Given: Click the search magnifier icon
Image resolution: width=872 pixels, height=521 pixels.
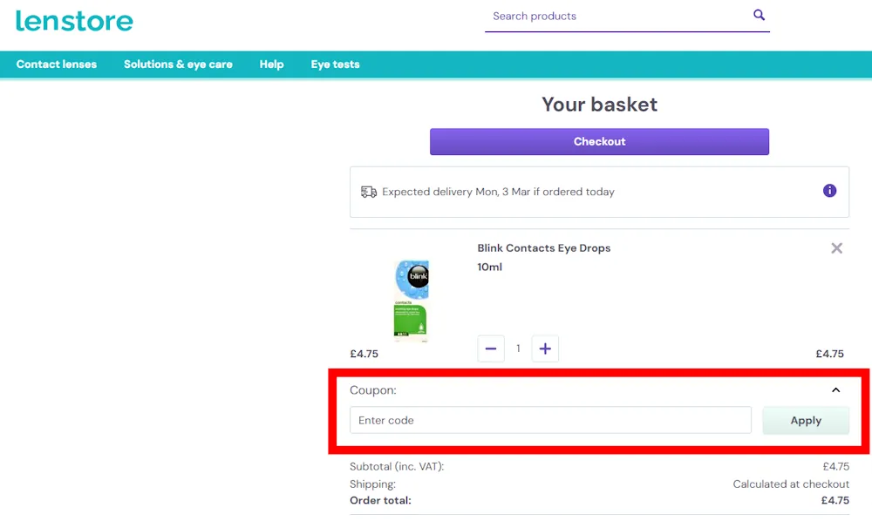Looking at the screenshot, I should (759, 15).
